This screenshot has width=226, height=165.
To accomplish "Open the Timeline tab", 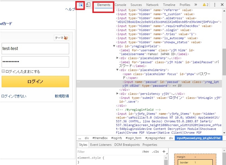I will pyautogui.click(x=169, y=5).
